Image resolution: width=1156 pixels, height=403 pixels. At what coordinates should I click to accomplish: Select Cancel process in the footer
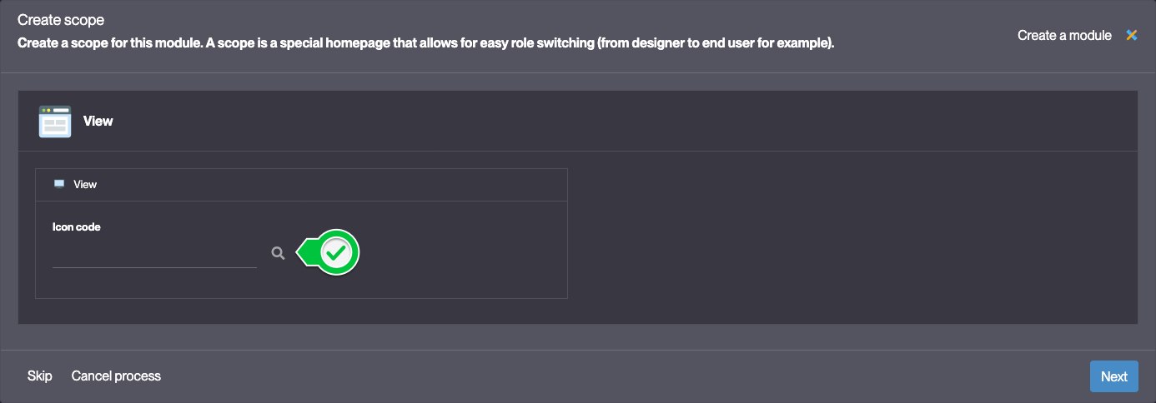pos(116,376)
